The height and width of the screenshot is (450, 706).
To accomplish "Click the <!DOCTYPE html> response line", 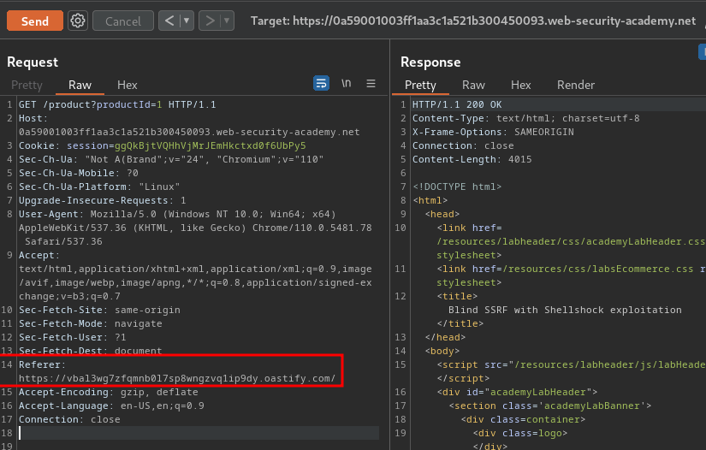I will click(457, 187).
